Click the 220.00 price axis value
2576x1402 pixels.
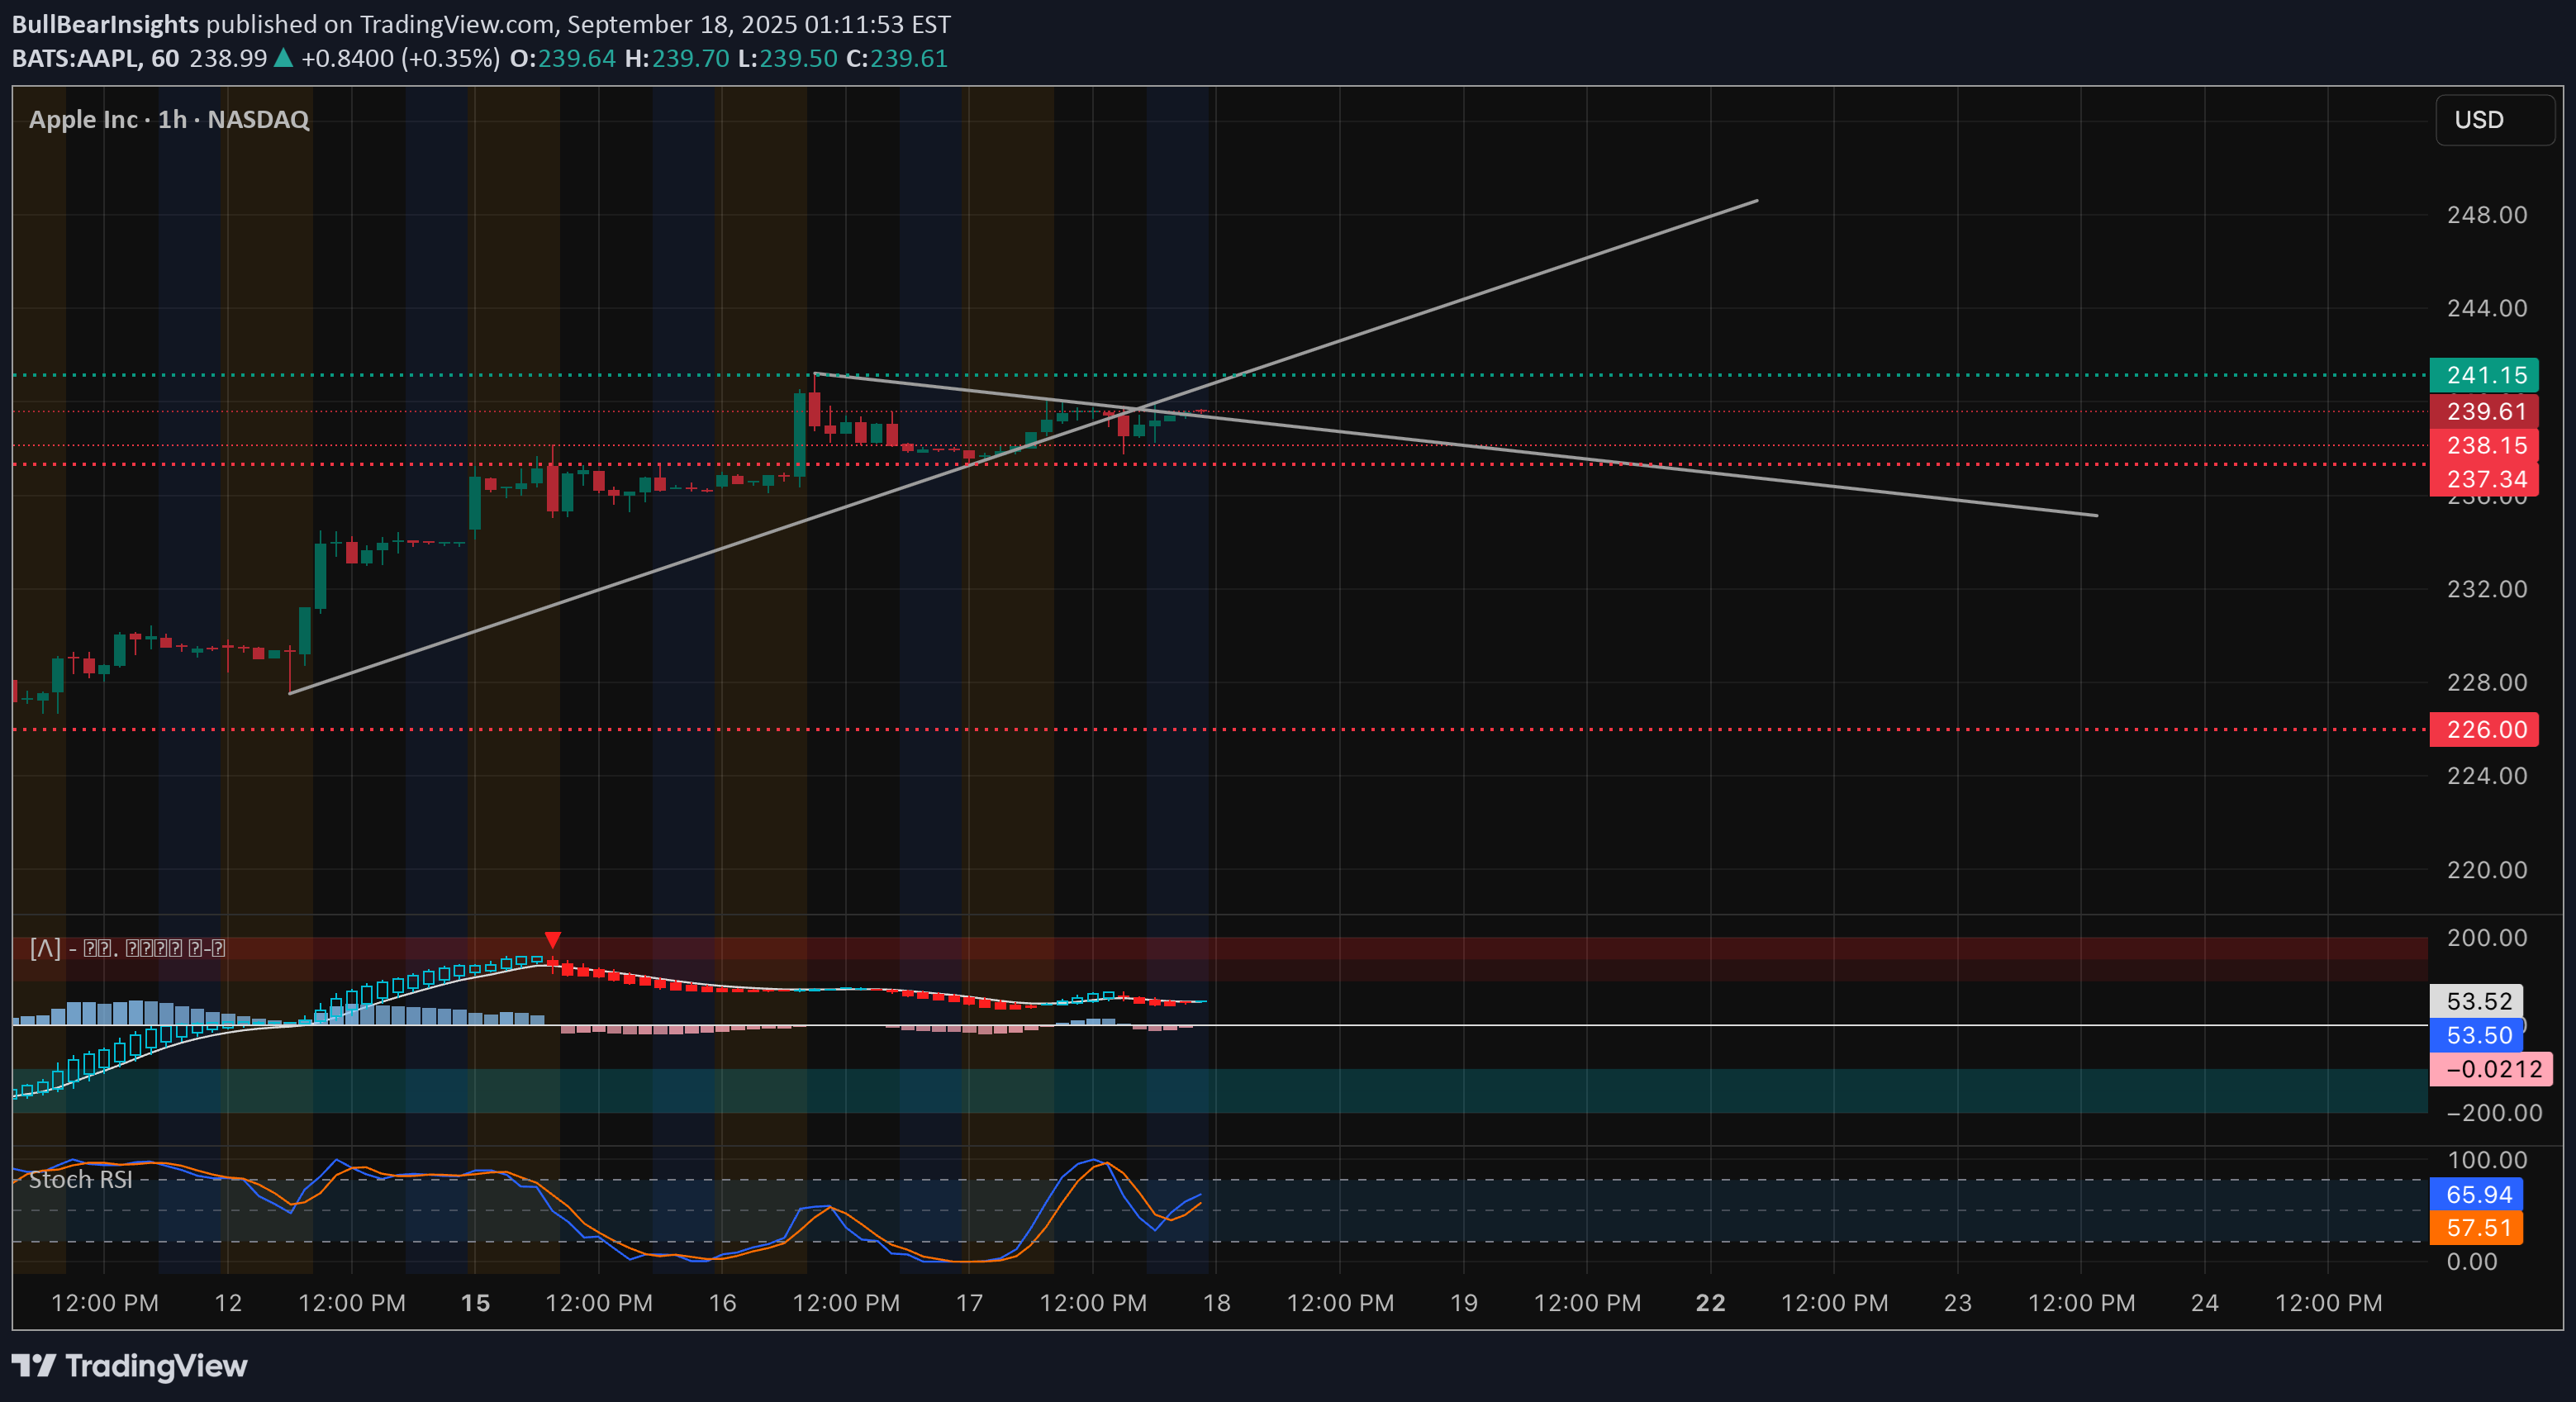(2486, 870)
